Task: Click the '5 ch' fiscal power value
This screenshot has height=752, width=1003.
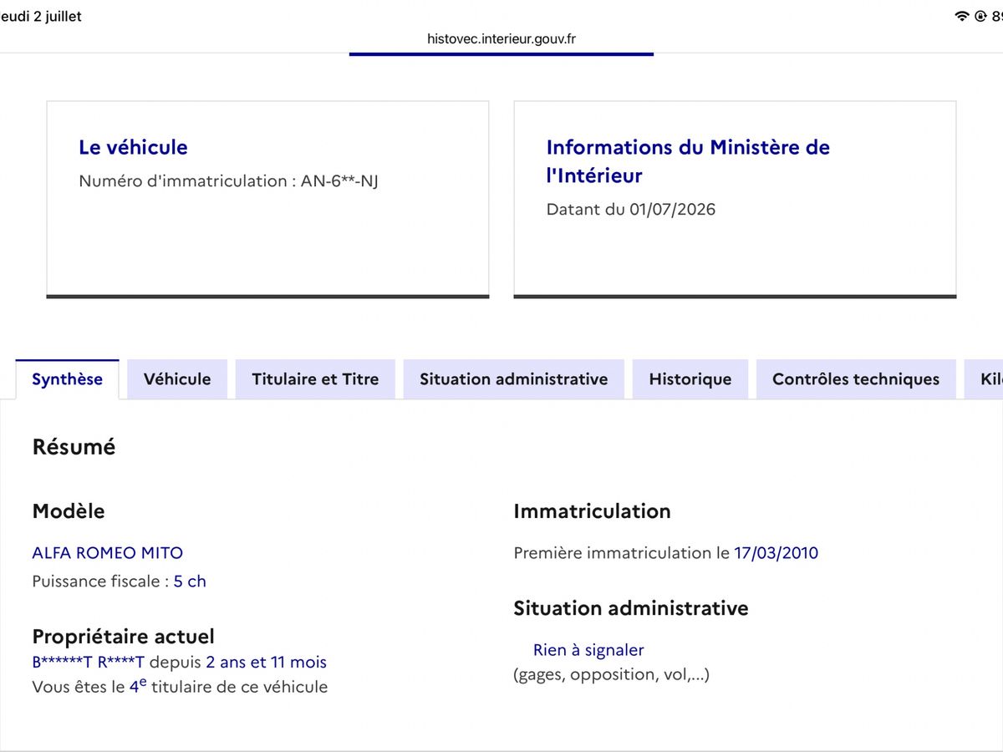Action: (x=190, y=582)
